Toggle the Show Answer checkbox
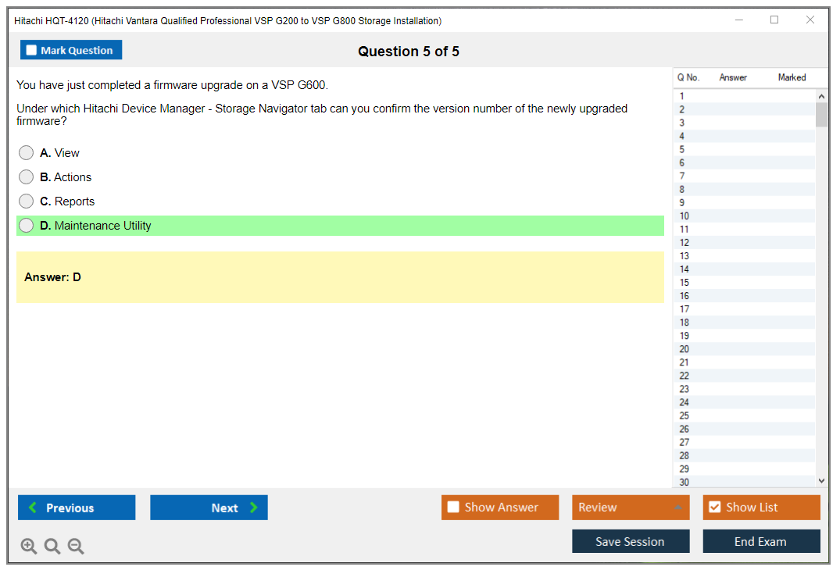 click(454, 508)
